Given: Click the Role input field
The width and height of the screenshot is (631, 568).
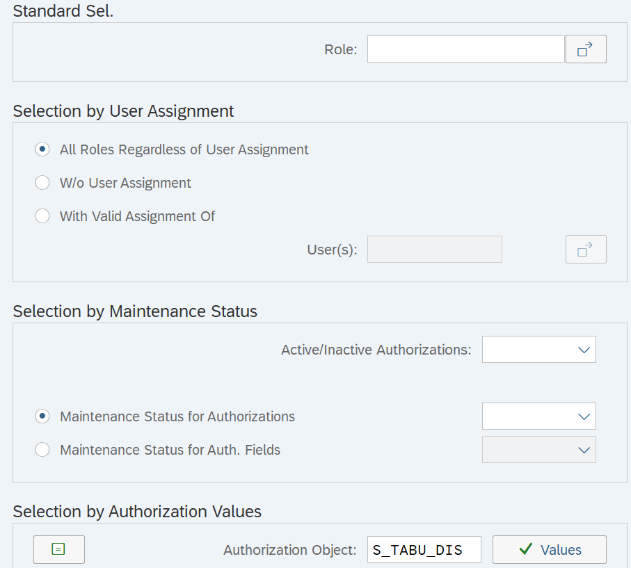Looking at the screenshot, I should (465, 49).
